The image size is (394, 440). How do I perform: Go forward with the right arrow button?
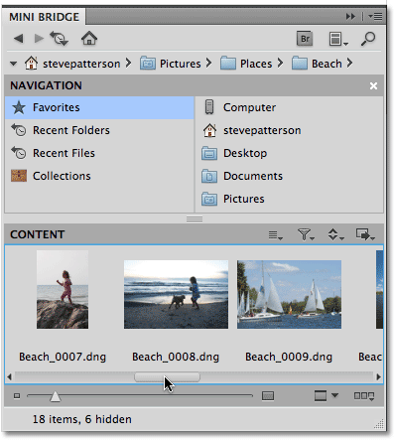(39, 39)
